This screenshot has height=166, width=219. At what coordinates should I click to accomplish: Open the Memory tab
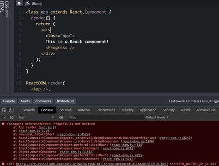(128, 110)
